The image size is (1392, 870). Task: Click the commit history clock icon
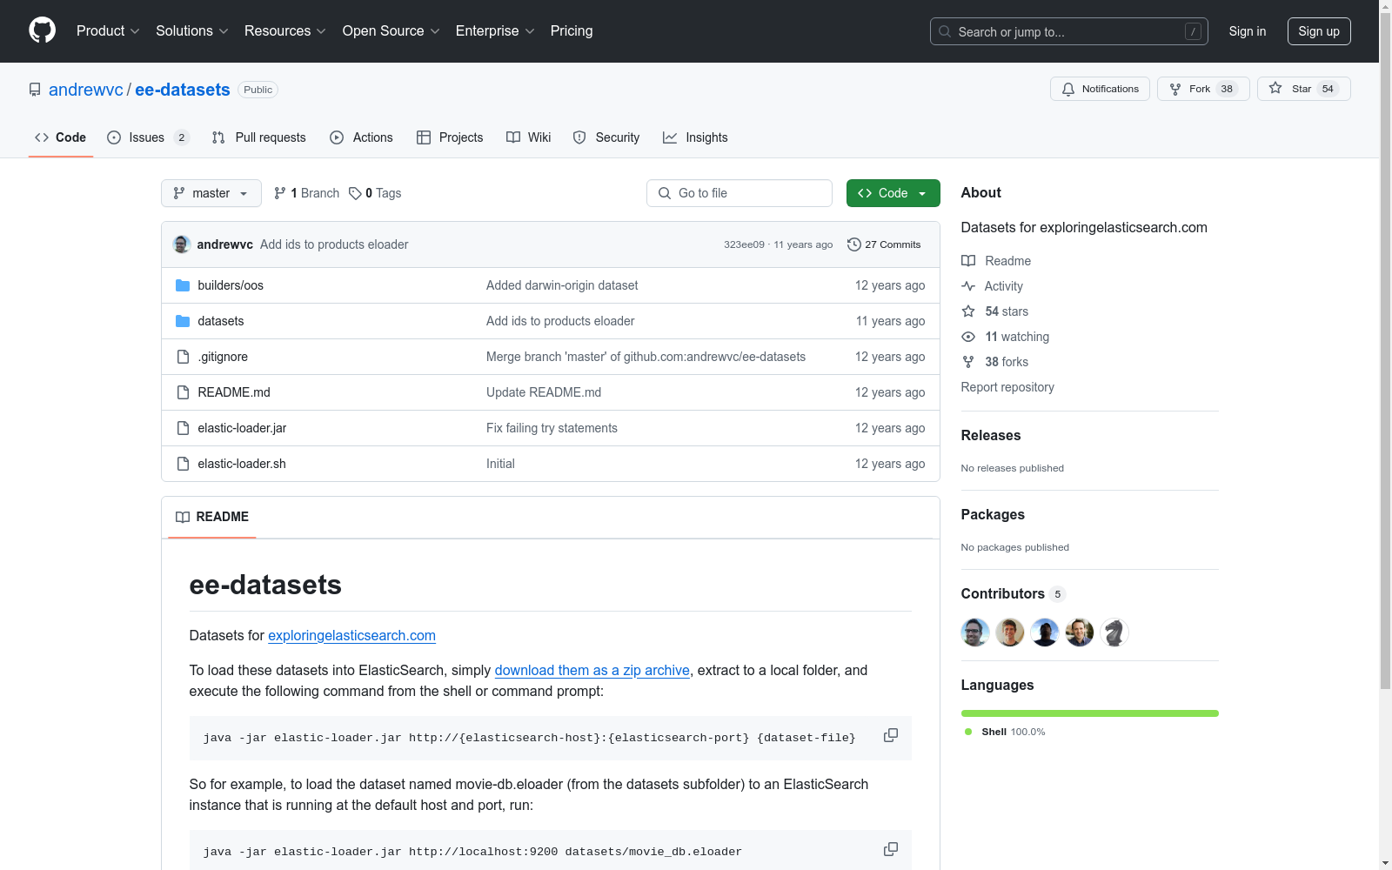tap(854, 244)
